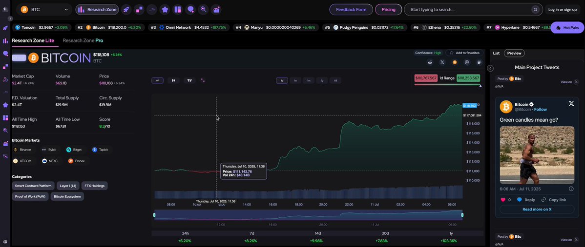Open the pink squares icon in left sidebar
Screen dimensions: 585x247
[x=5, y=67]
